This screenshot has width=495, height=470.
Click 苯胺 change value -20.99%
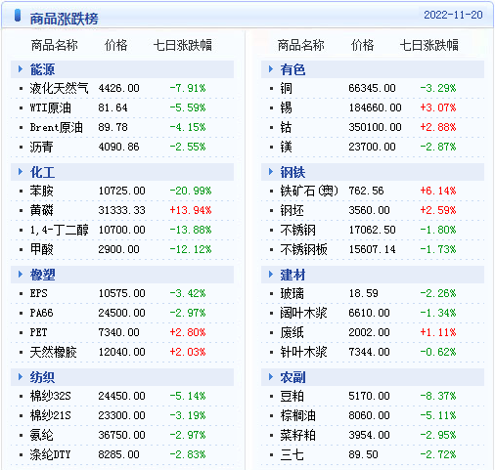(191, 191)
